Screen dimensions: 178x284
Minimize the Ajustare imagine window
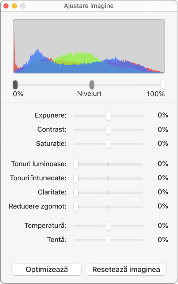[x=14, y=6]
